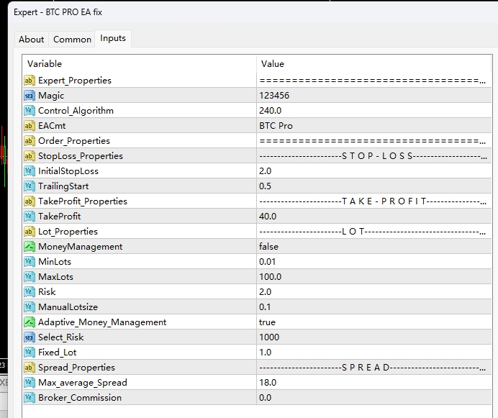This screenshot has width=498, height=418.
Task: Click the Value column header
Action: click(x=273, y=64)
